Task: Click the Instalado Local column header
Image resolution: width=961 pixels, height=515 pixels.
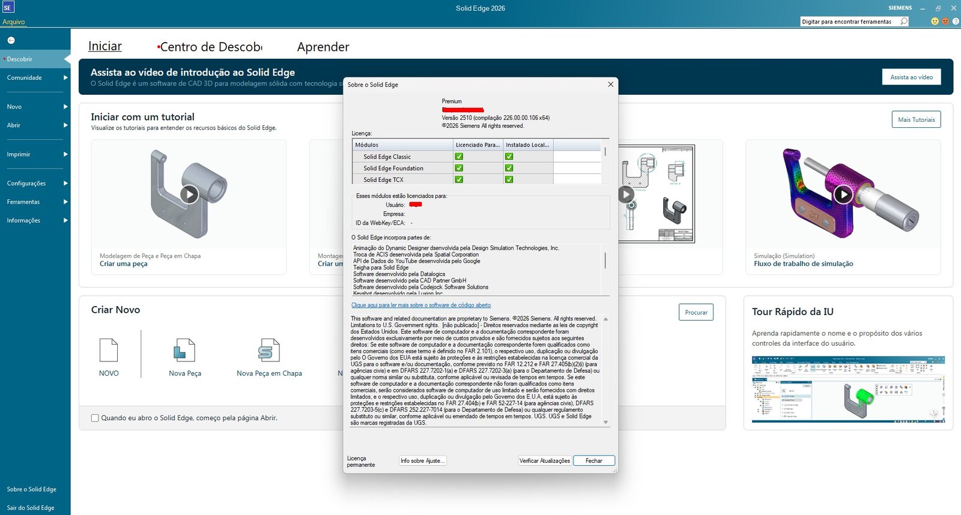Action: (x=527, y=145)
